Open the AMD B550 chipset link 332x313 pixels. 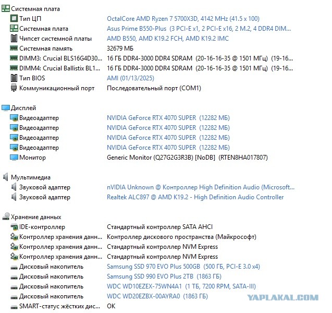point(168,39)
